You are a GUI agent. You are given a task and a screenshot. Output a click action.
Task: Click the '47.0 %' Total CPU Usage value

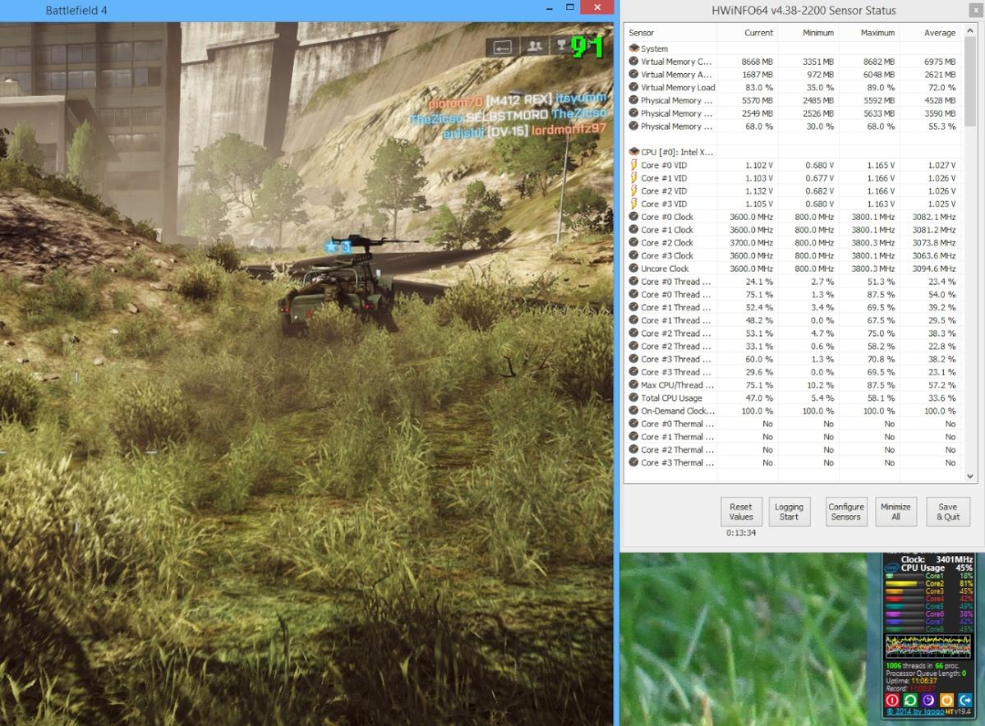pyautogui.click(x=759, y=397)
